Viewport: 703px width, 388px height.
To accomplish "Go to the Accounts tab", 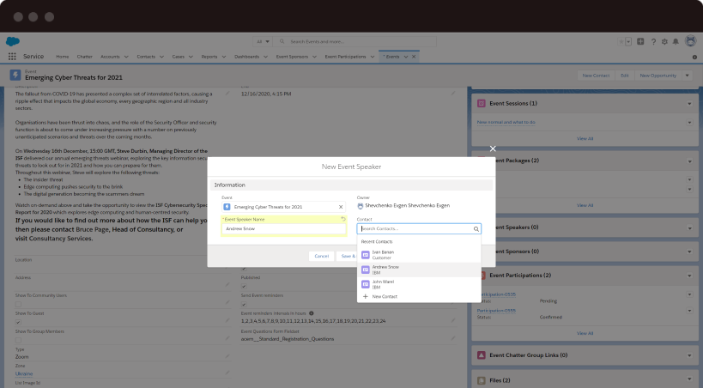I will pos(110,57).
